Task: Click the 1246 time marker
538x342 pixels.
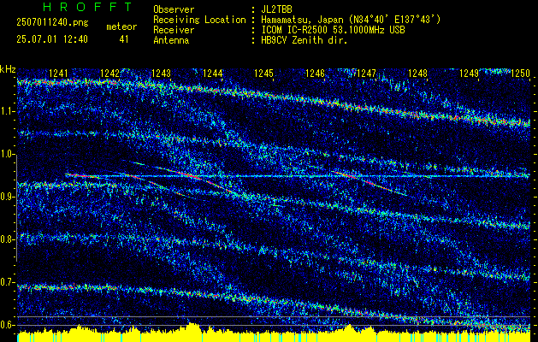Action: coord(315,74)
